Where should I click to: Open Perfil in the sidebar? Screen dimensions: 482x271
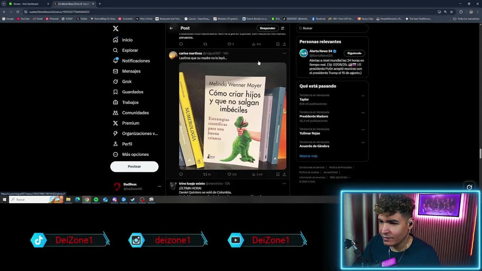pos(122,144)
